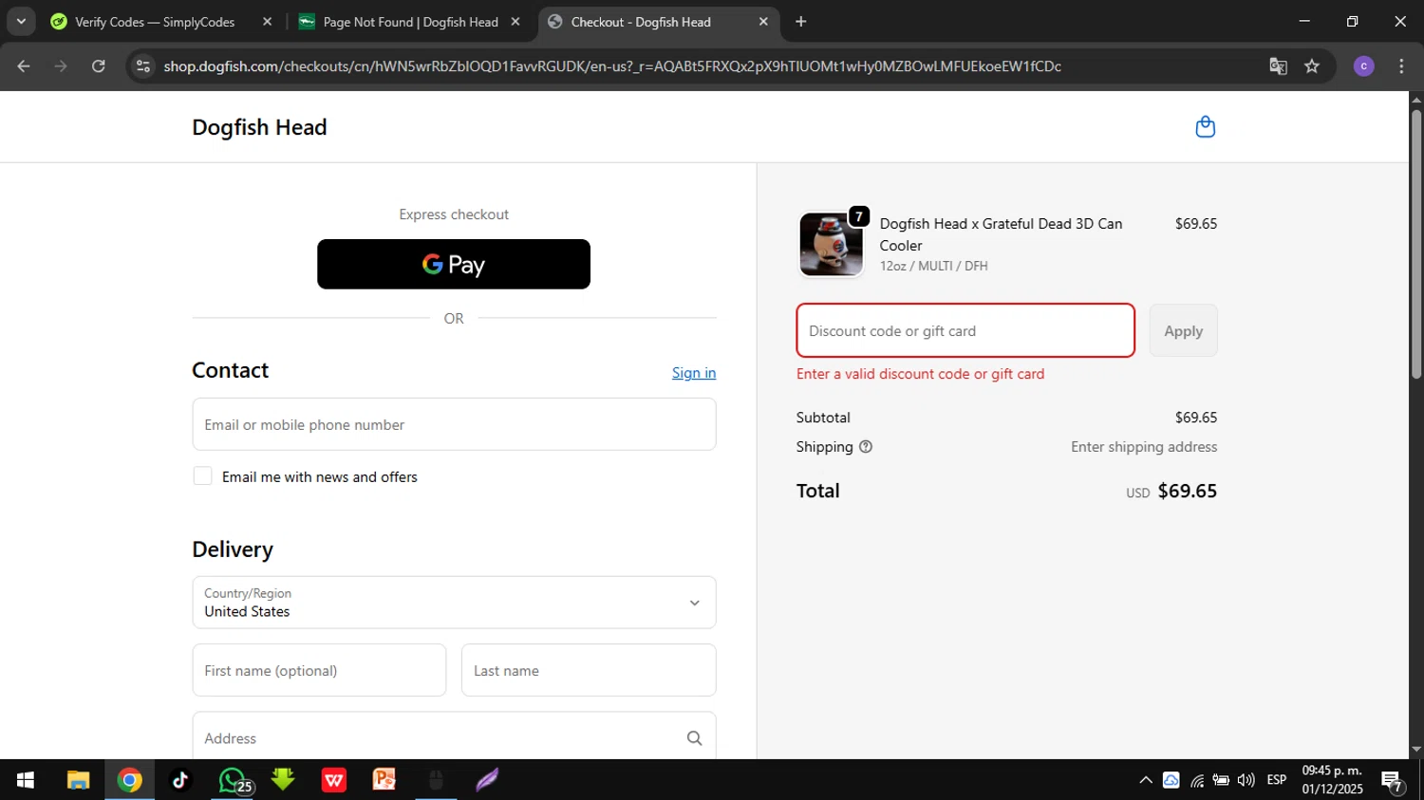The height and width of the screenshot is (800, 1424).
Task: Click the Shipping info question mark icon
Action: tap(866, 447)
